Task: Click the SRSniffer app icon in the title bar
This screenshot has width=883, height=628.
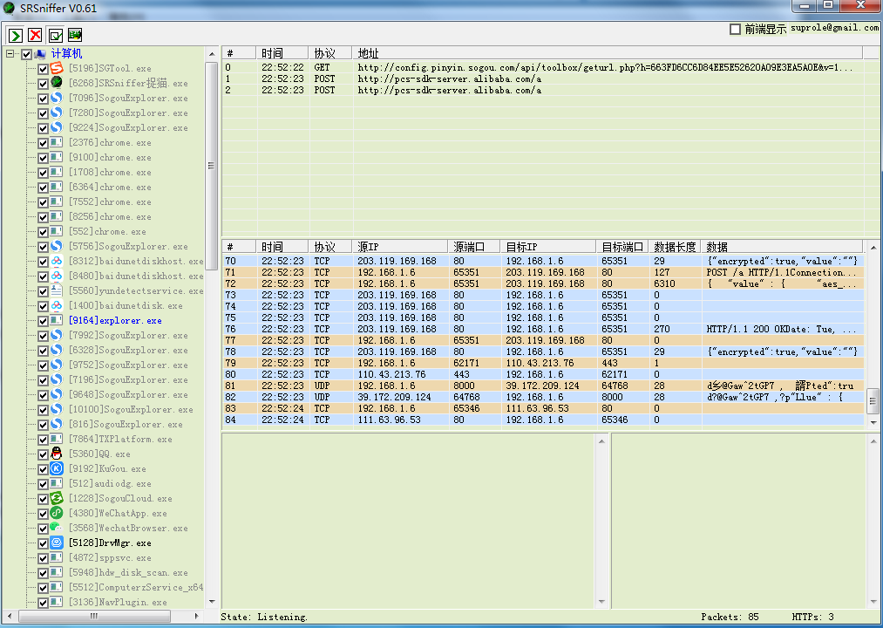Action: pos(9,8)
